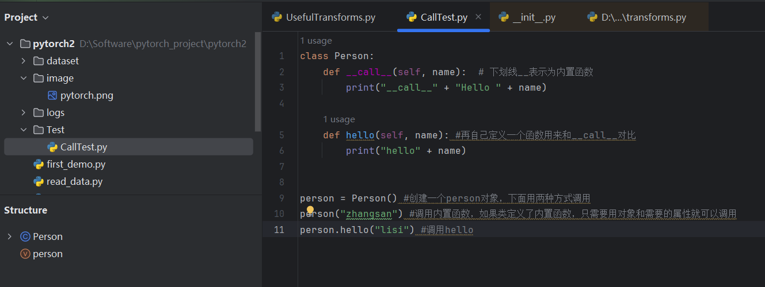Viewport: 765px width, 287px height.
Task: Click line number 5 in the gutter
Action: (x=281, y=135)
